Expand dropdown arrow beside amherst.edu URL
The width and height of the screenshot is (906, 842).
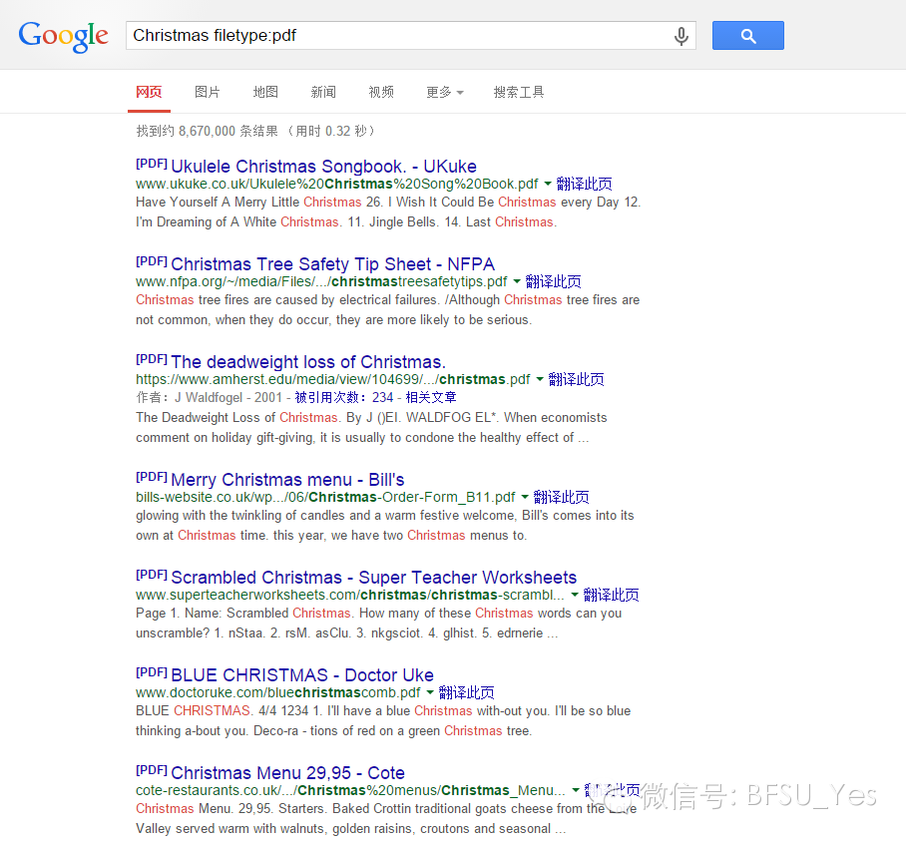tap(540, 379)
